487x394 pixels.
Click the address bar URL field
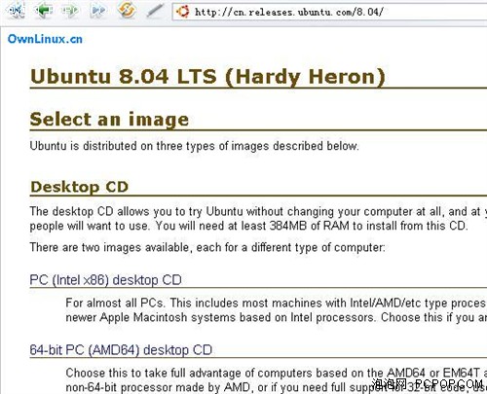point(329,12)
